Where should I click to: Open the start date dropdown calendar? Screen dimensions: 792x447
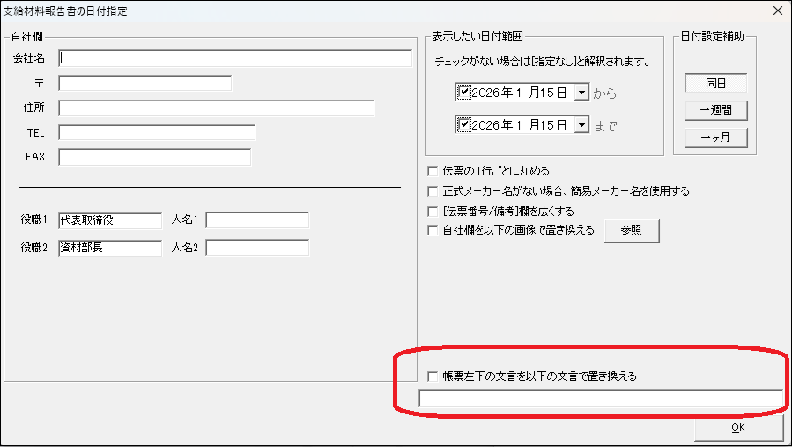[581, 93]
